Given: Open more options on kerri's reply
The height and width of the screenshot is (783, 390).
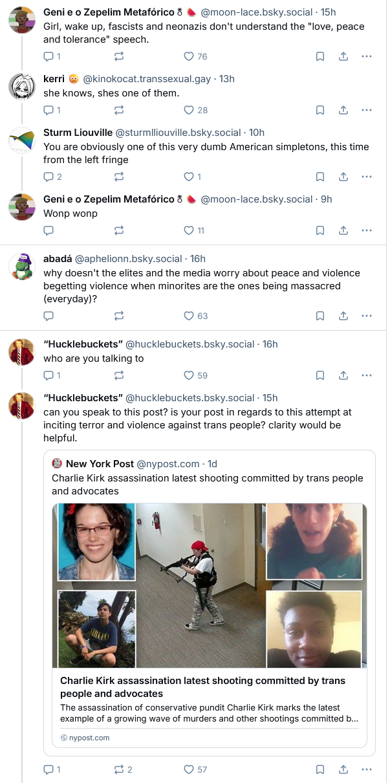Looking at the screenshot, I should click(x=367, y=110).
